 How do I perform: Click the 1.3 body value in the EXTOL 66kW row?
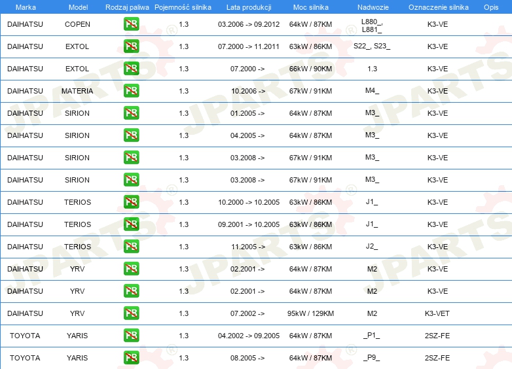click(x=373, y=69)
